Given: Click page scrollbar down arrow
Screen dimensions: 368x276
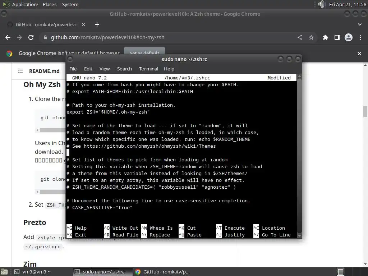Looking at the screenshot, I should 365,264.
